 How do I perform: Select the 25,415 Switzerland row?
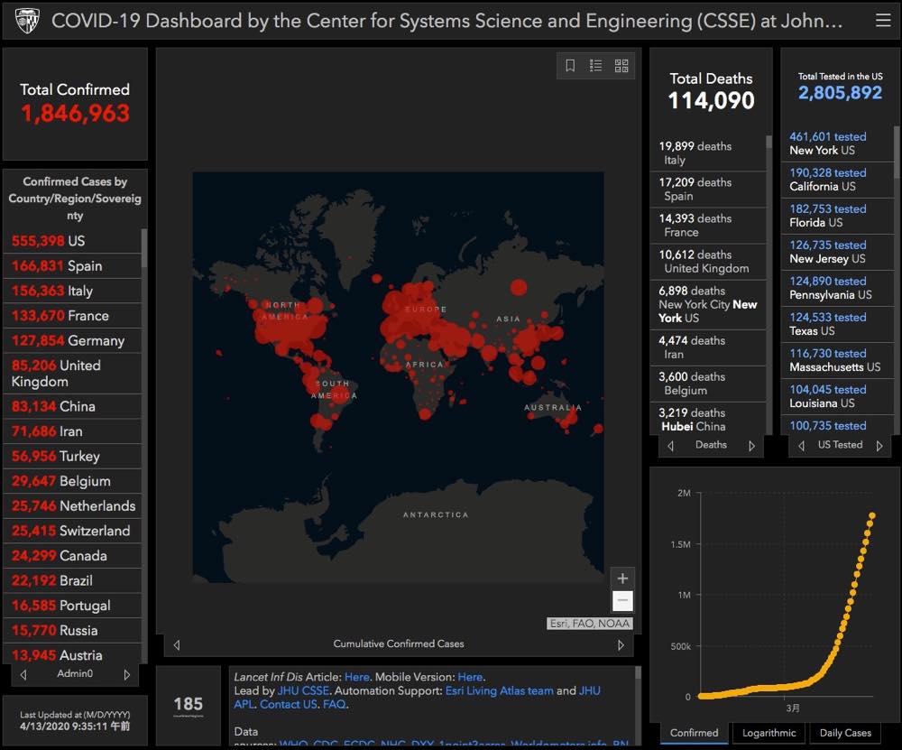[x=72, y=531]
